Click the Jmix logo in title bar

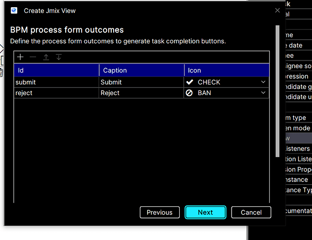[14, 11]
